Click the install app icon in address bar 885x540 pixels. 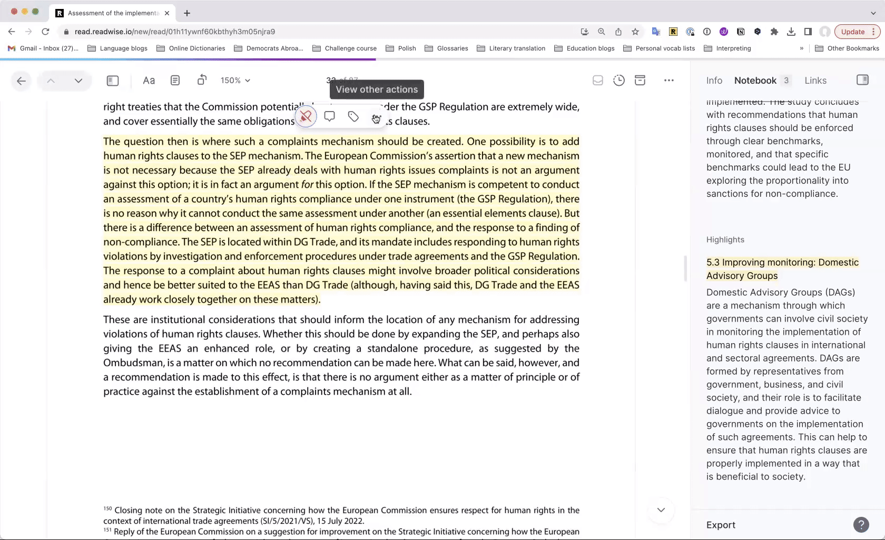tap(585, 32)
